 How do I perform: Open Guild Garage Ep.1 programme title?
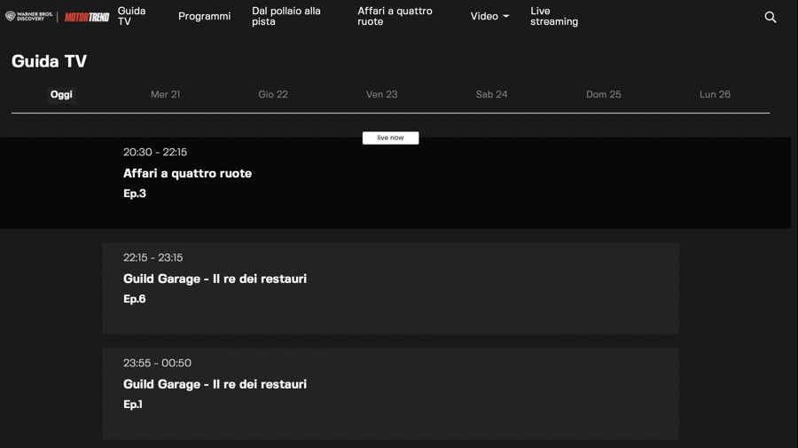pyautogui.click(x=215, y=384)
